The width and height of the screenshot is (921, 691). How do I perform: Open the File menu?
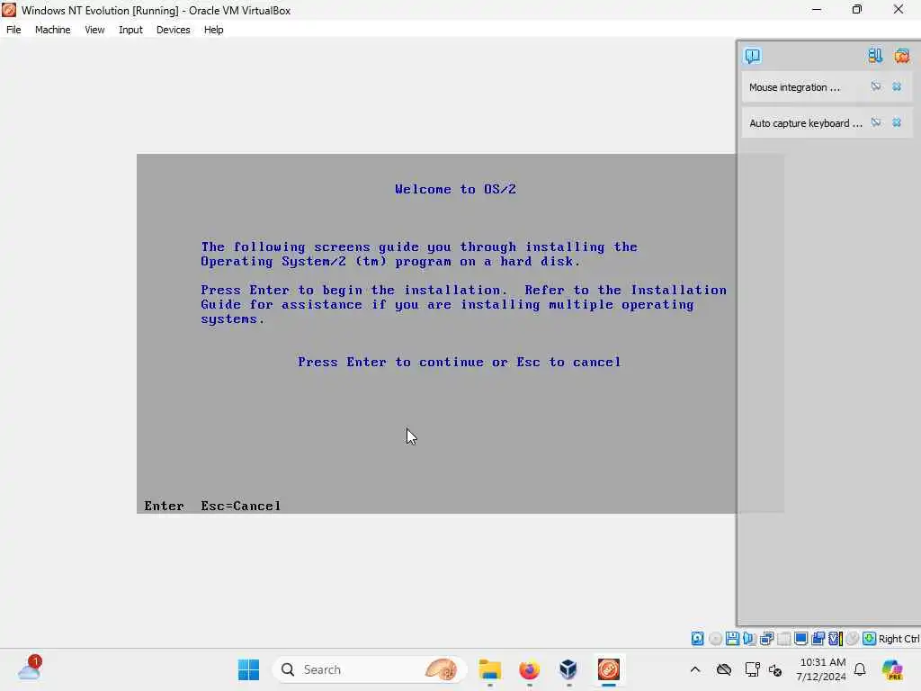pyautogui.click(x=13, y=30)
